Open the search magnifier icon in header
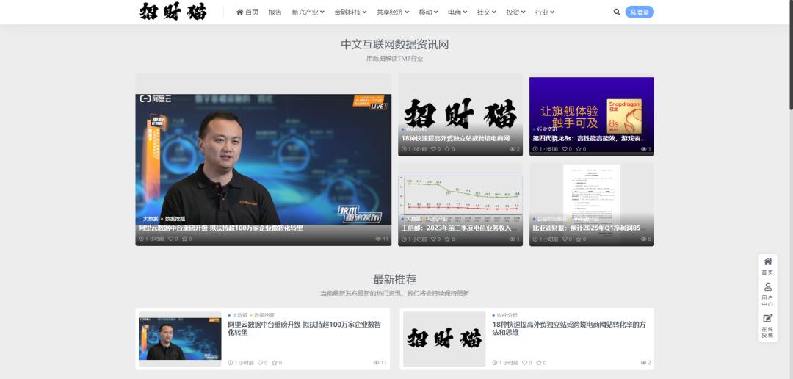Viewport: 793px width, 379px height. (617, 12)
